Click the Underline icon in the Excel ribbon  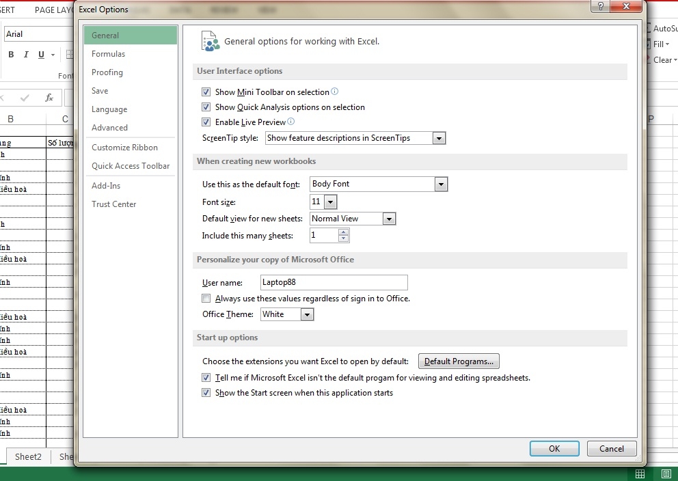(x=41, y=55)
